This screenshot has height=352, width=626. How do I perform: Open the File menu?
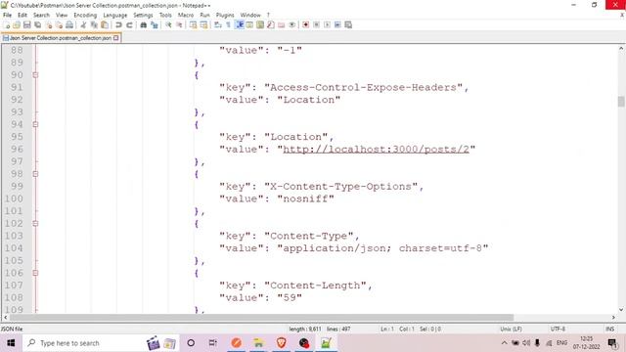tap(7, 15)
